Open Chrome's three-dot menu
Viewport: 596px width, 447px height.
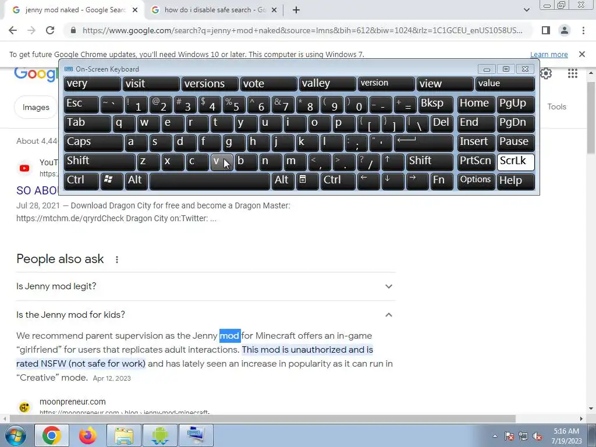coord(583,30)
